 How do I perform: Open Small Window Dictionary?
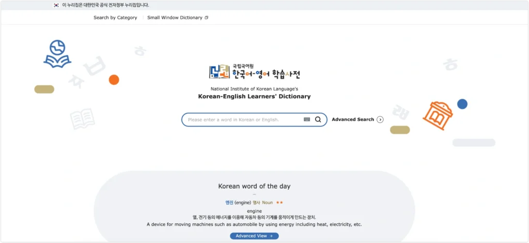pyautogui.click(x=175, y=18)
